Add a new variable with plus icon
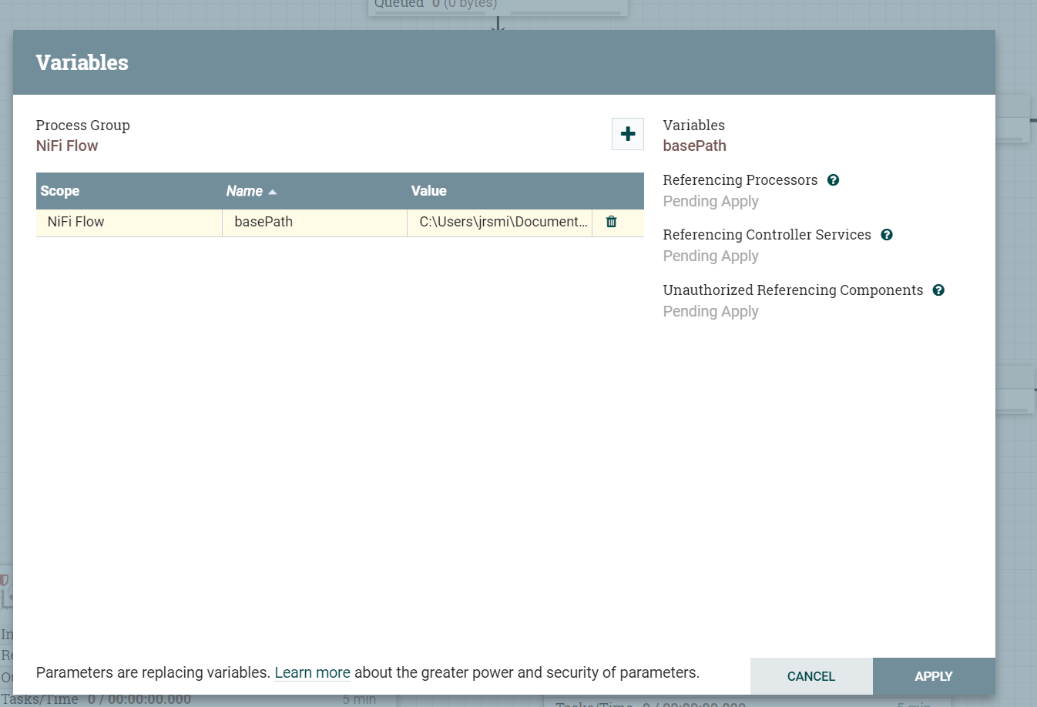Screen dimensions: 1037x707 click(x=628, y=134)
